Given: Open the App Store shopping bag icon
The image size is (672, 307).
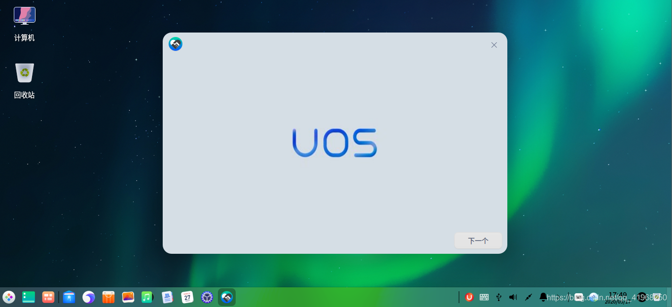Looking at the screenshot, I should point(108,297).
